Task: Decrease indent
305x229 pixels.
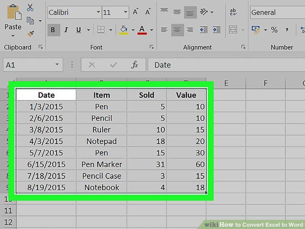Action: [x=204, y=30]
